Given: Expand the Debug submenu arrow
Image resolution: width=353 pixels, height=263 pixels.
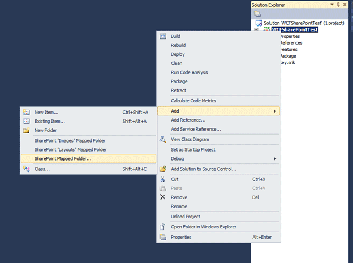Looking at the screenshot, I should pyautogui.click(x=275, y=159).
